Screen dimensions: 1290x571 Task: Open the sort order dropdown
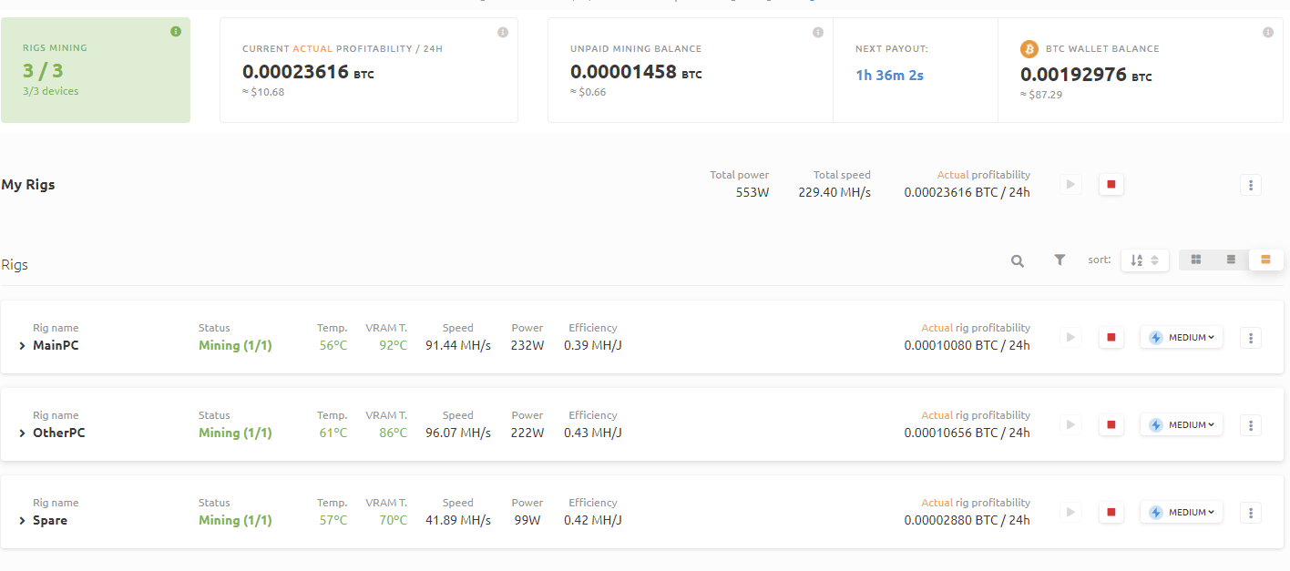[1144, 260]
